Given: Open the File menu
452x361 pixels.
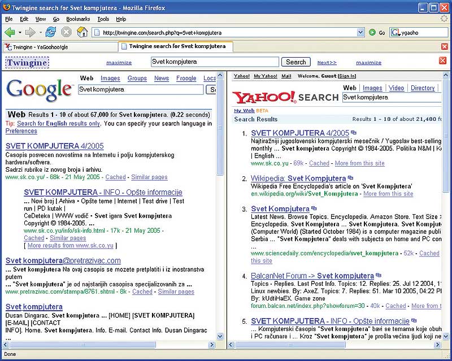Looking at the screenshot, I should click(9, 19).
